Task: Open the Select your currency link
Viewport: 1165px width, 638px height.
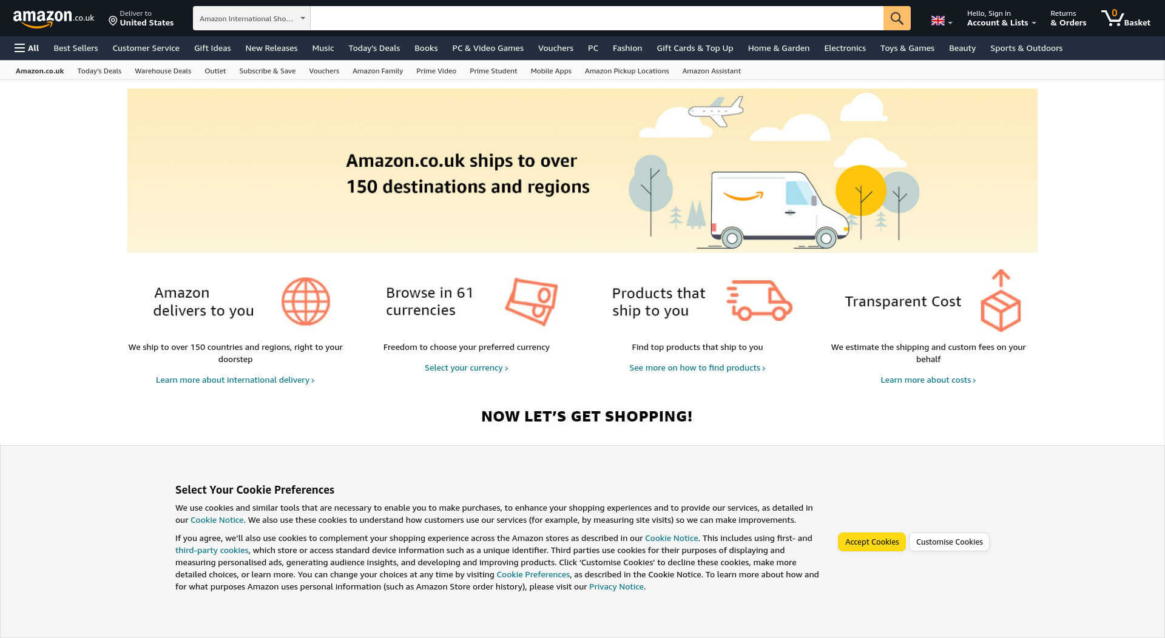Action: point(466,368)
